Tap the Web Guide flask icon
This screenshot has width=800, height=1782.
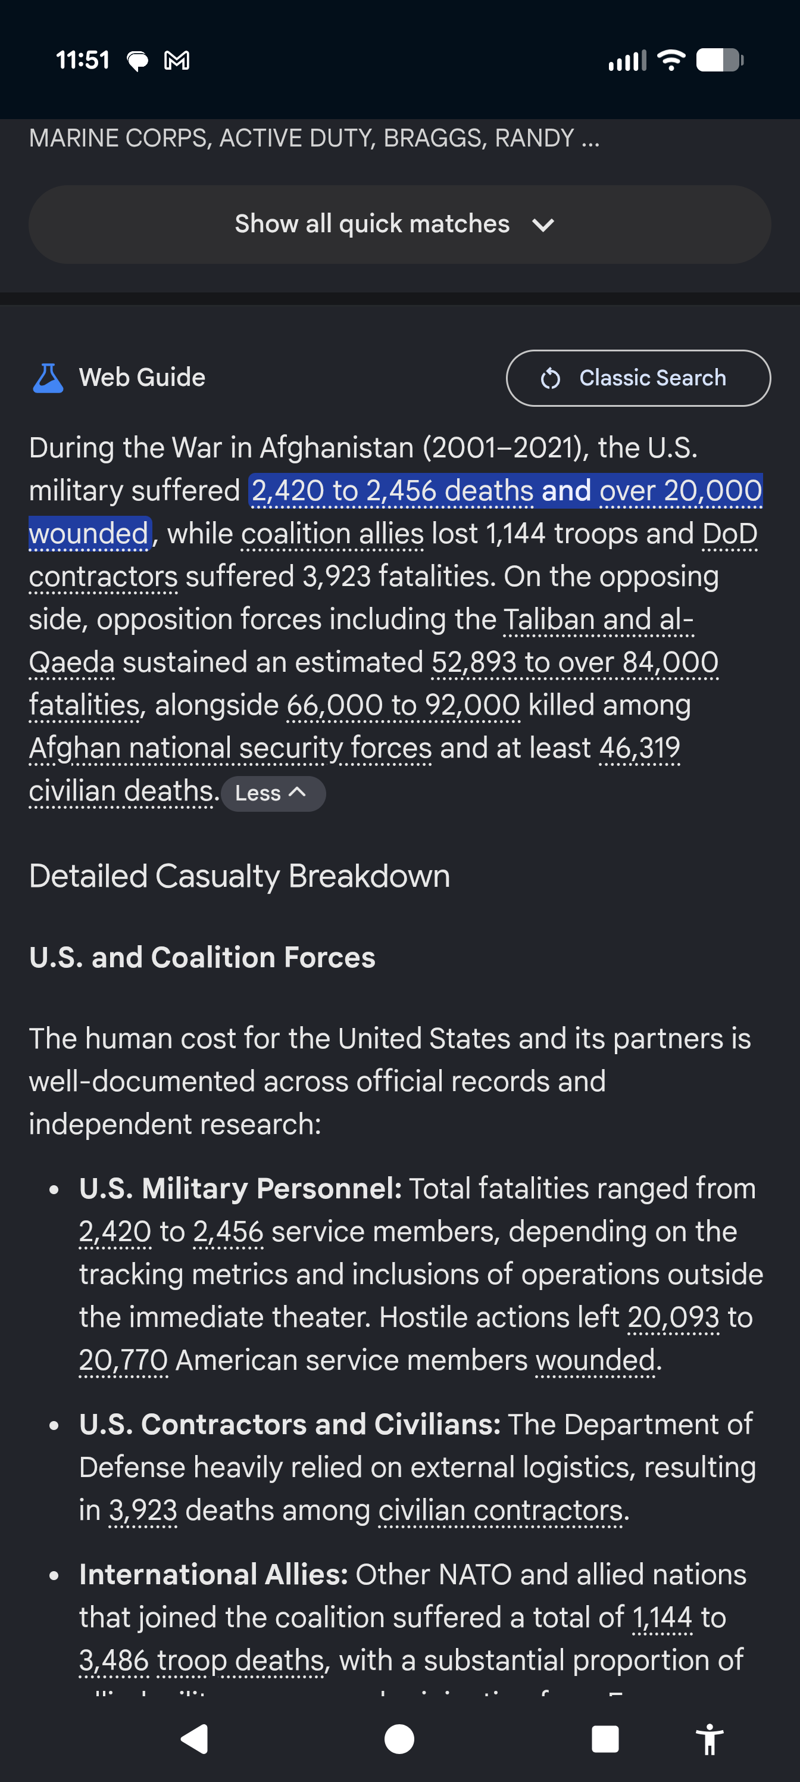click(x=48, y=378)
